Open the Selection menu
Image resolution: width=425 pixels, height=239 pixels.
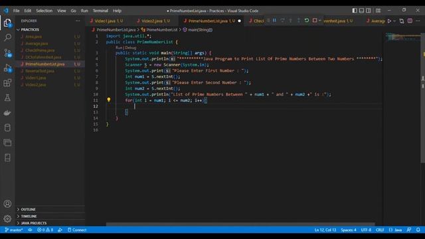click(44, 11)
